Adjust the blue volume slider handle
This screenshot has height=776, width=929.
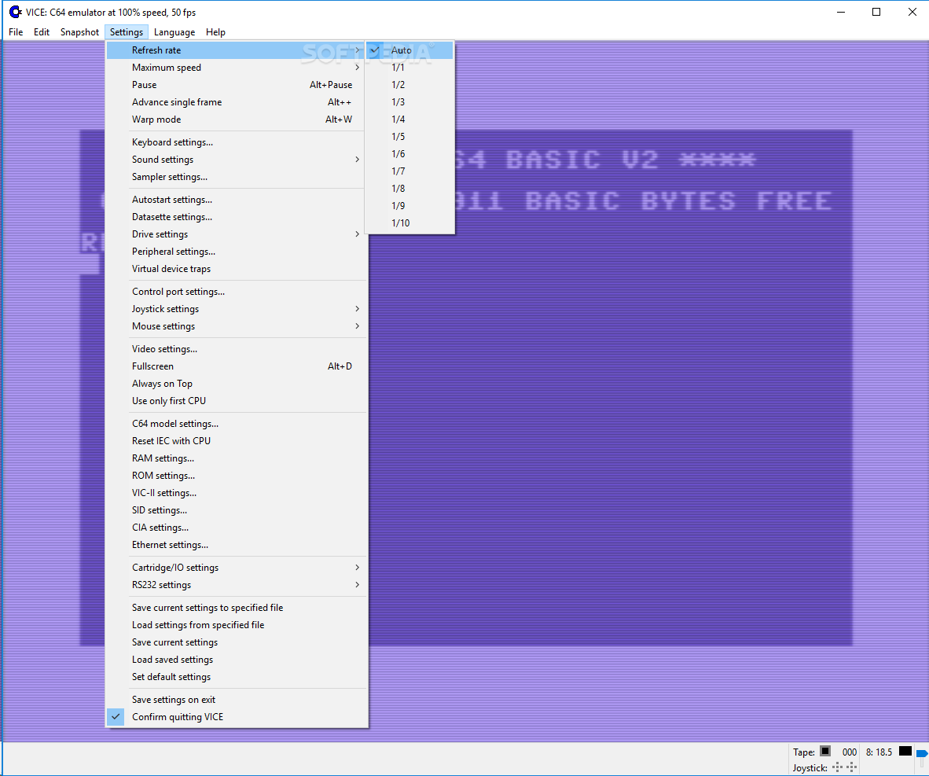[x=922, y=754]
